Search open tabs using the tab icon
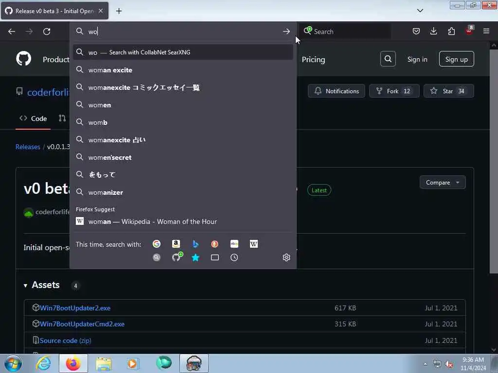This screenshot has width=498, height=373. click(214, 257)
